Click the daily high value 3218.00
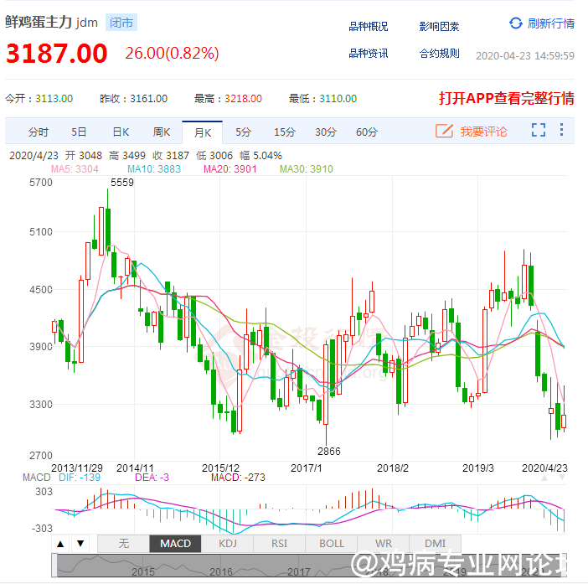The height and width of the screenshot is (584, 588). 243,99
